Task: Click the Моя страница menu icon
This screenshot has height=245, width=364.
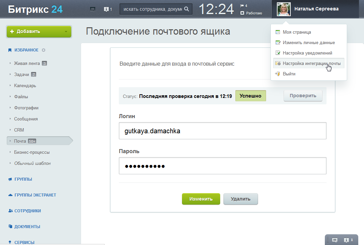Action: click(x=278, y=32)
